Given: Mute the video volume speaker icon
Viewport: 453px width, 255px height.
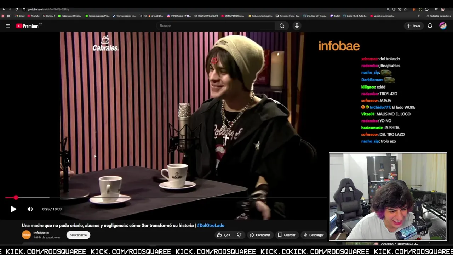Looking at the screenshot, I should tap(30, 209).
